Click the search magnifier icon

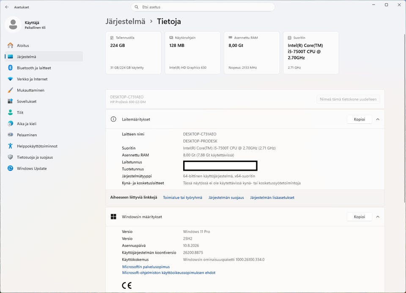tap(137, 7)
